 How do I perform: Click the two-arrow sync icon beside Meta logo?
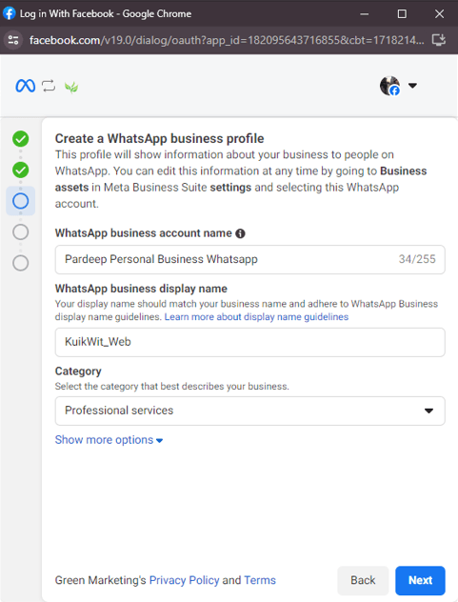click(49, 86)
